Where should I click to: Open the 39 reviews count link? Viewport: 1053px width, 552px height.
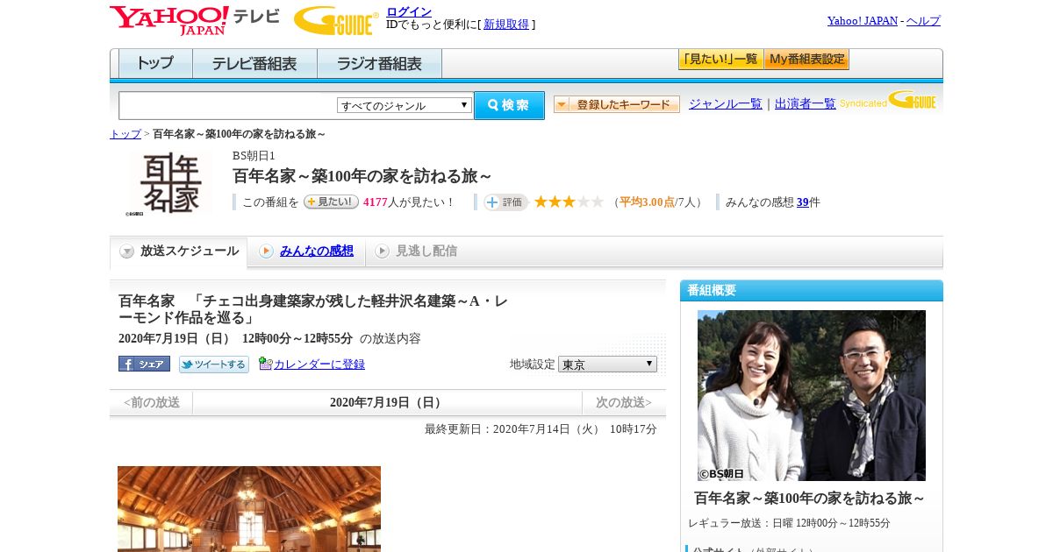803,202
